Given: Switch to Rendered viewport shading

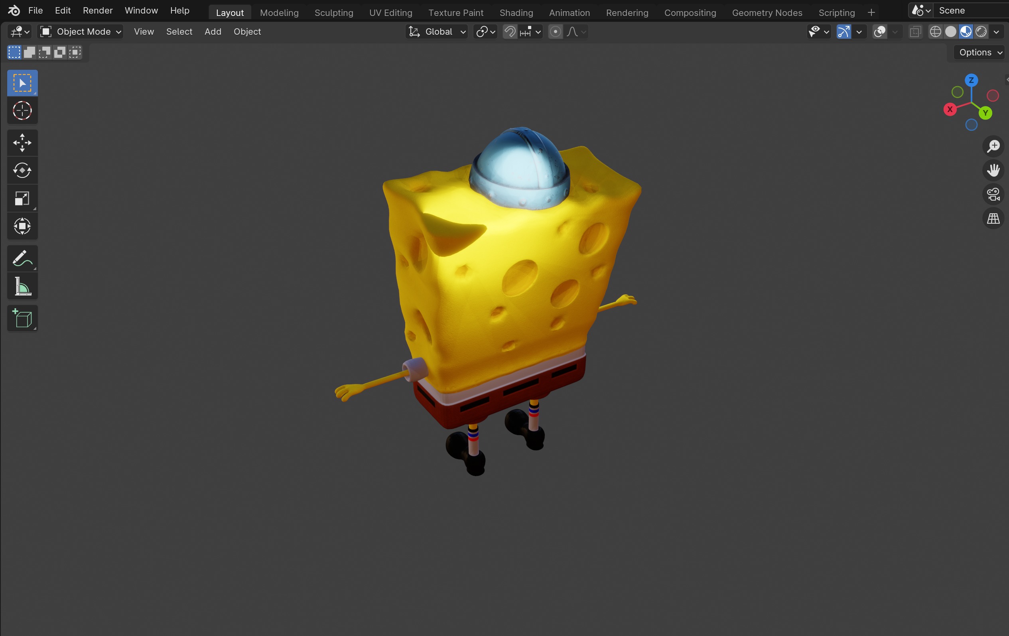Looking at the screenshot, I should (981, 32).
